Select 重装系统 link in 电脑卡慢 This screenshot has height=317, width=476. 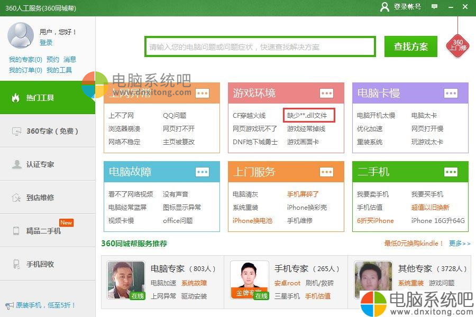coord(370,142)
